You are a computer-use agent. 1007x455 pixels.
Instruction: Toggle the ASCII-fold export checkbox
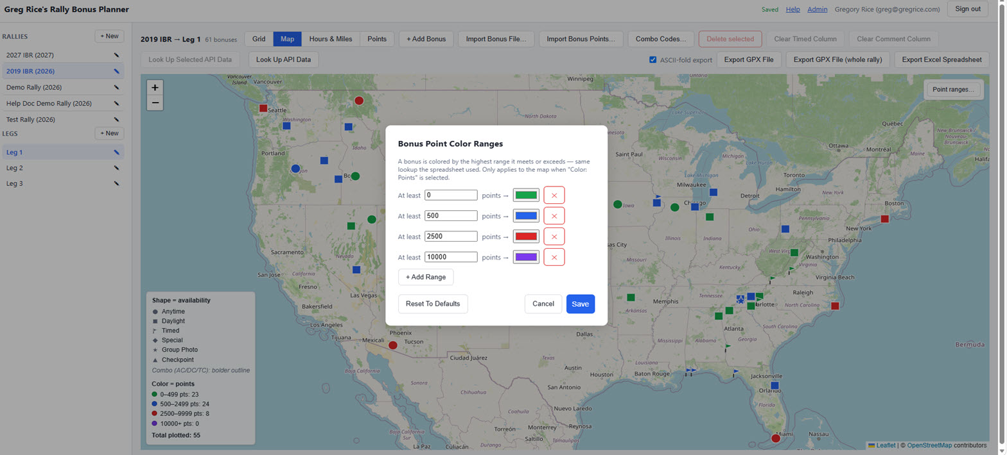(653, 60)
